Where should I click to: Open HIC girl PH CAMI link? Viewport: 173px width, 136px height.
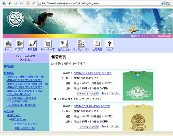[17, 101]
